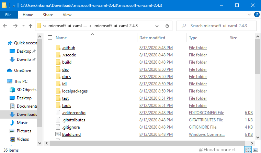Click file list scroll up arrow
This screenshot has width=261, height=153.
pos(258,36)
